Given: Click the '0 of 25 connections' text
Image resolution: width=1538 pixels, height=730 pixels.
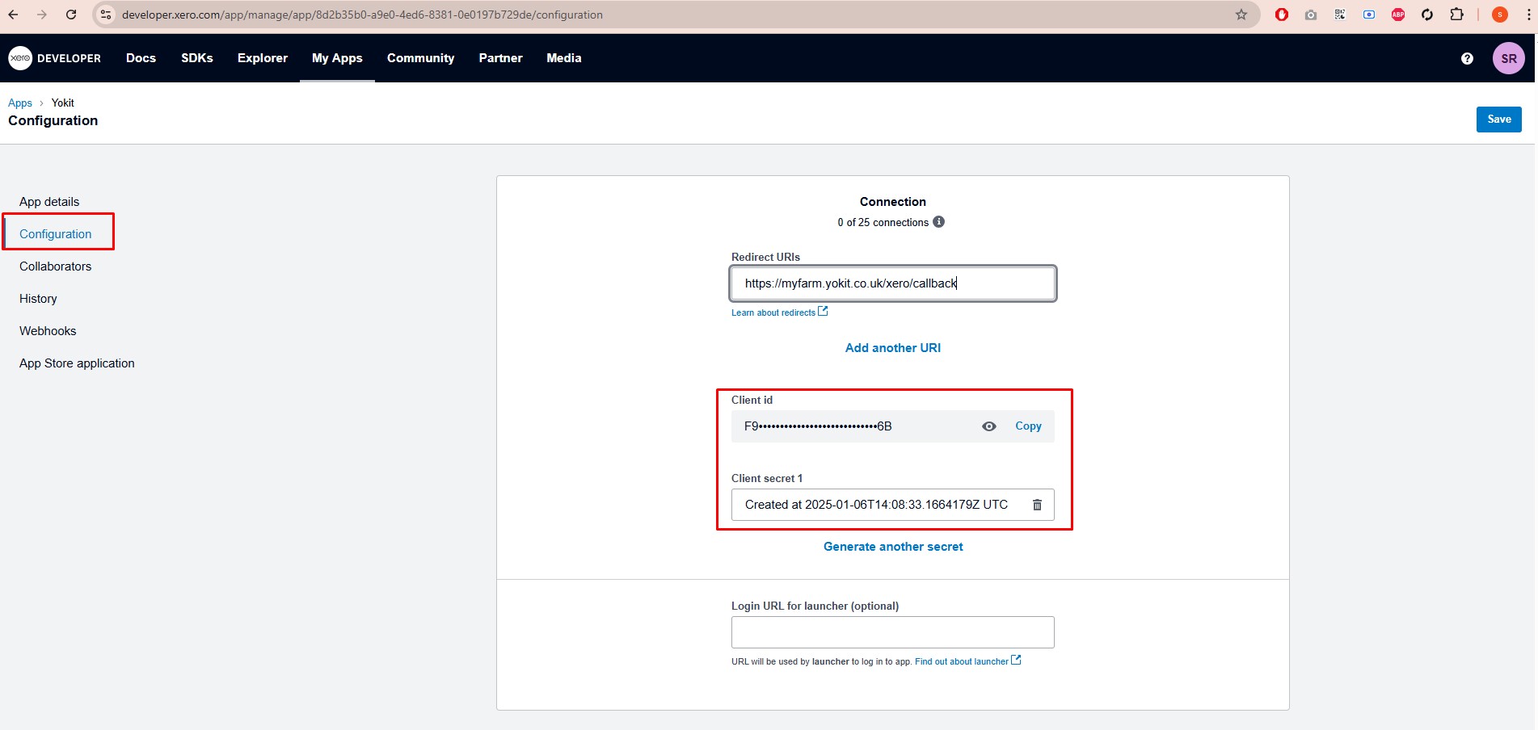Looking at the screenshot, I should tap(883, 222).
